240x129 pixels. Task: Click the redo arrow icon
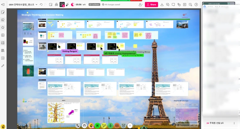pos(45,5)
